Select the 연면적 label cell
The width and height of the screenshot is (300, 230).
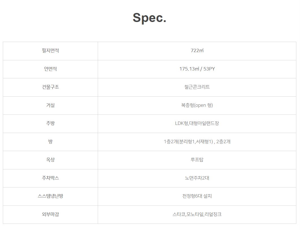coord(50,69)
